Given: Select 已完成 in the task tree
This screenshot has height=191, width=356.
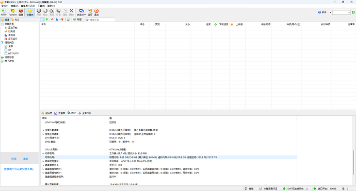Looking at the screenshot, I should (x=11, y=31).
